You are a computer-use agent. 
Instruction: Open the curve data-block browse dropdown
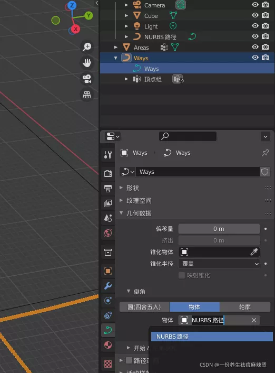tap(127, 172)
